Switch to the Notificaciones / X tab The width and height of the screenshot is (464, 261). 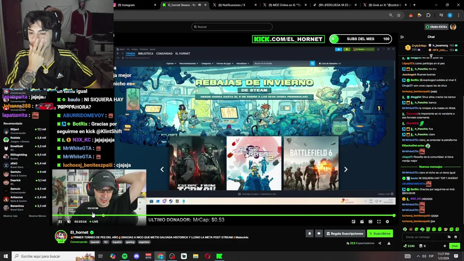click(234, 5)
